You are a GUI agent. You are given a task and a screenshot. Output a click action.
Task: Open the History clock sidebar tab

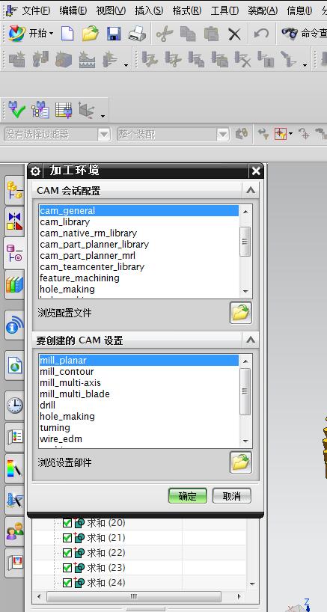point(15,406)
